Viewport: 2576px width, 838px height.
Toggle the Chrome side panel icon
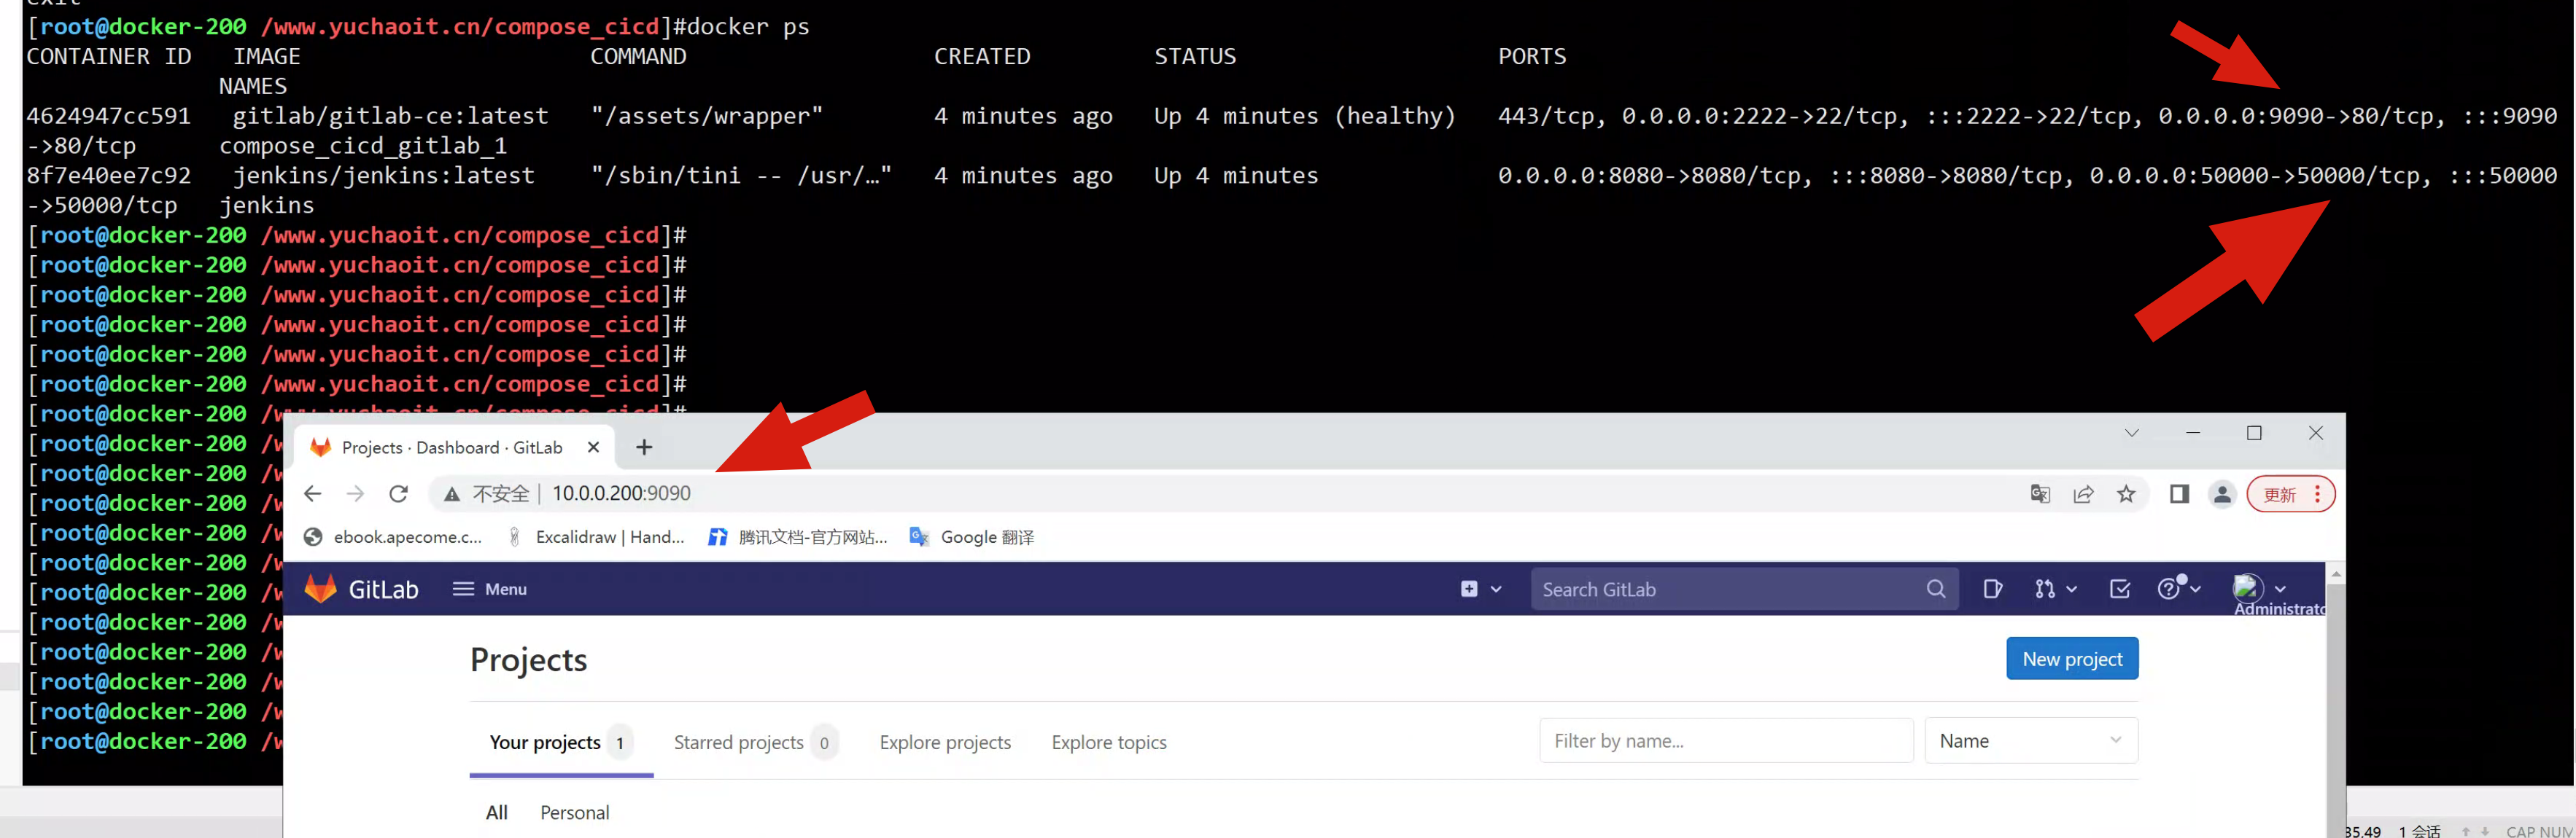click(2179, 494)
